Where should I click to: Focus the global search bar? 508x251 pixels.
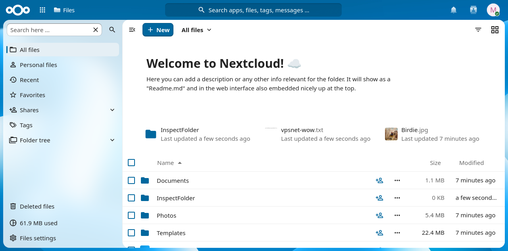tap(253, 10)
